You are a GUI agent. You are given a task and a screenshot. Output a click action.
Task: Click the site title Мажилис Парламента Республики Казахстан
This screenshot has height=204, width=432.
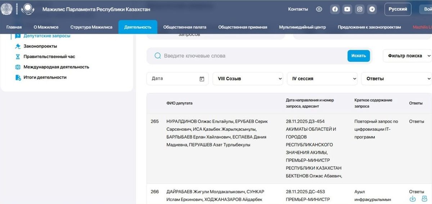click(96, 9)
